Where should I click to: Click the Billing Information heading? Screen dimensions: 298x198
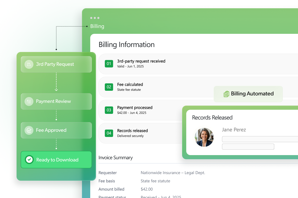tap(127, 45)
